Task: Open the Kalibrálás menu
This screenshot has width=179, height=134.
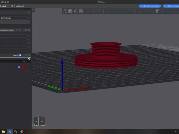Action: point(5,2)
